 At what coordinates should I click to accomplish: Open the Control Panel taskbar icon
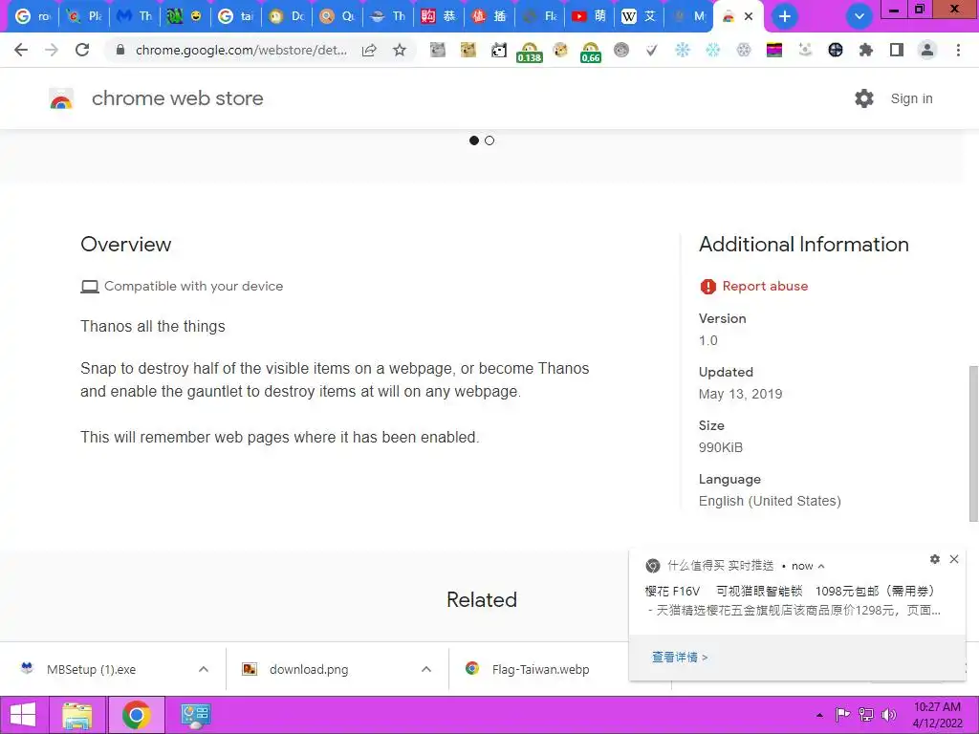click(x=195, y=715)
